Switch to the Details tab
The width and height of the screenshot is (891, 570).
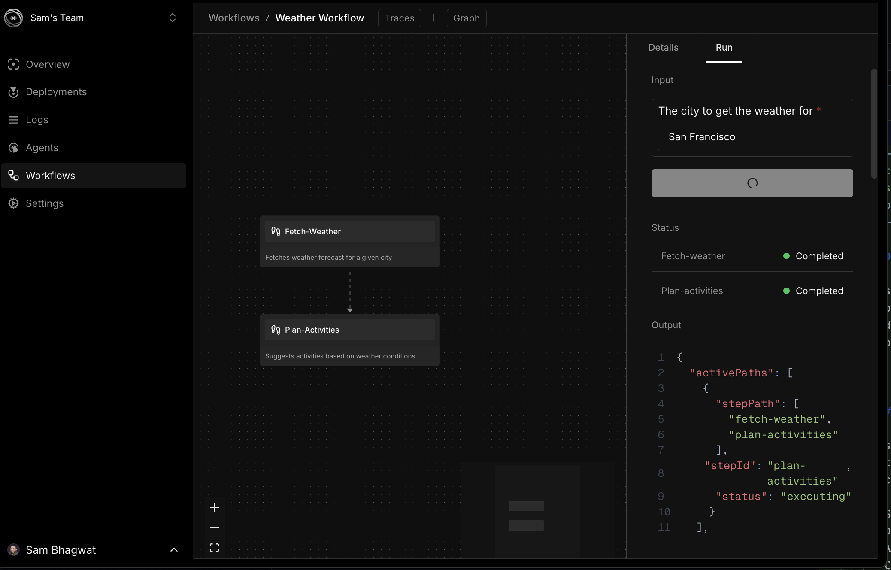click(x=663, y=48)
